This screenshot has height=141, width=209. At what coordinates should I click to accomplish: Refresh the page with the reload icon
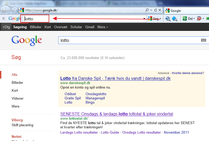[156, 10]
